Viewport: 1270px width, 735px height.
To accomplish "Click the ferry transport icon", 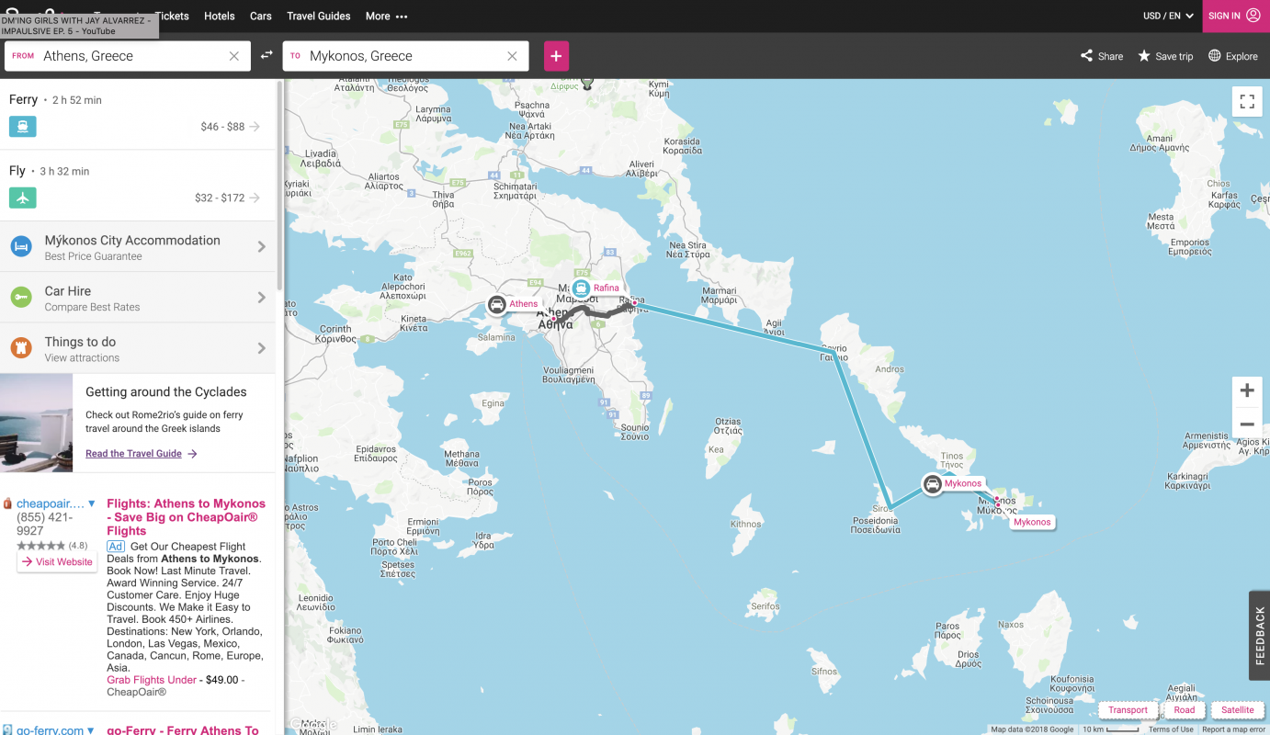I will (x=23, y=126).
